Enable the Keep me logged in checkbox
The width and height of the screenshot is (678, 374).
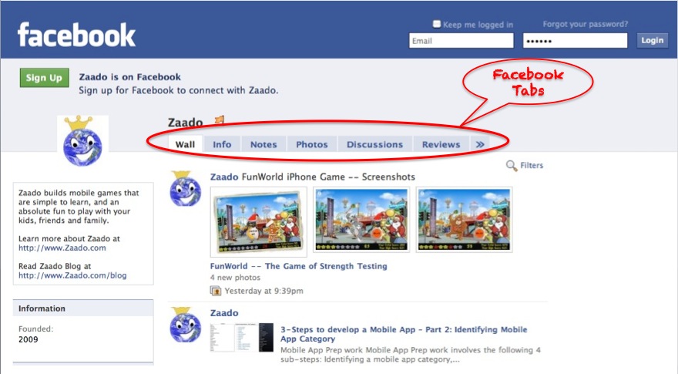tap(437, 24)
